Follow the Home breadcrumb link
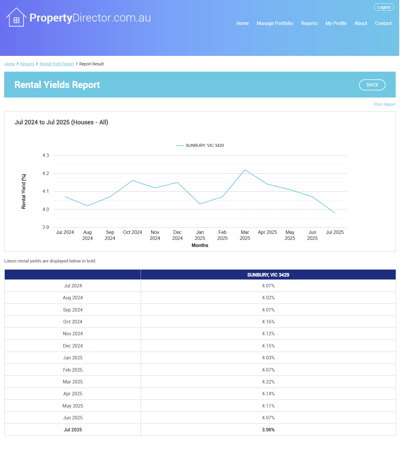The height and width of the screenshot is (456, 404). [10, 64]
